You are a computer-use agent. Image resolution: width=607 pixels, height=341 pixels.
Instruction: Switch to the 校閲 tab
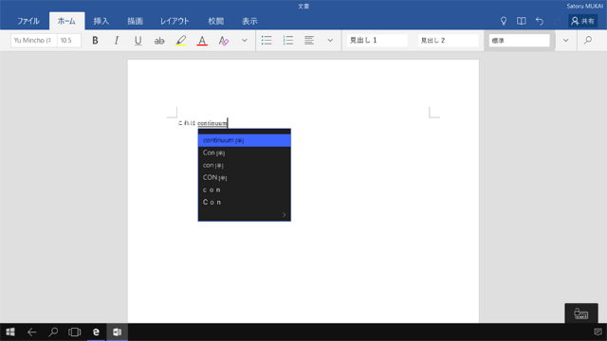point(216,21)
